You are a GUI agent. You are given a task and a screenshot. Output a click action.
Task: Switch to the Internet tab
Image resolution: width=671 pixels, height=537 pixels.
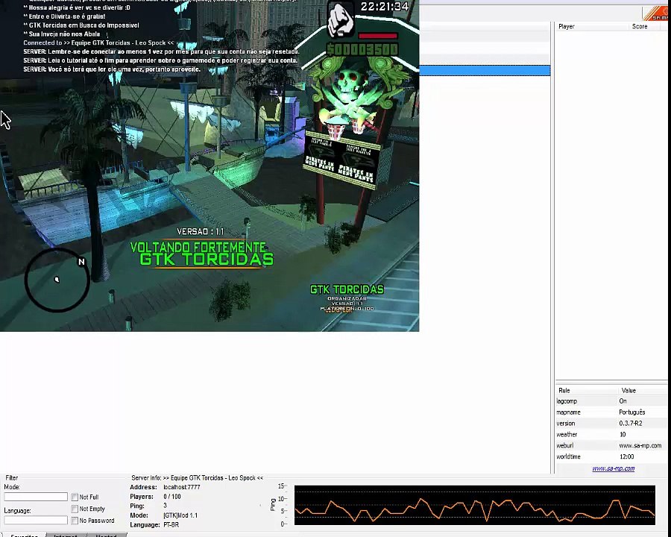[x=66, y=535]
